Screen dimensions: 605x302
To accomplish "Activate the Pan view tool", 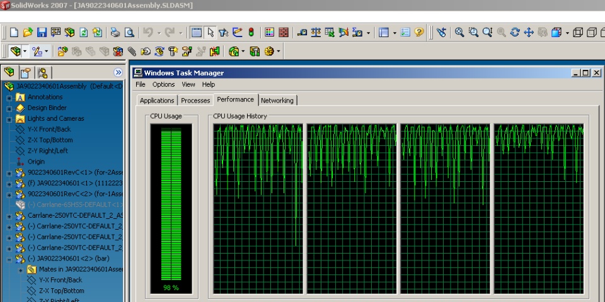I will pos(529,32).
